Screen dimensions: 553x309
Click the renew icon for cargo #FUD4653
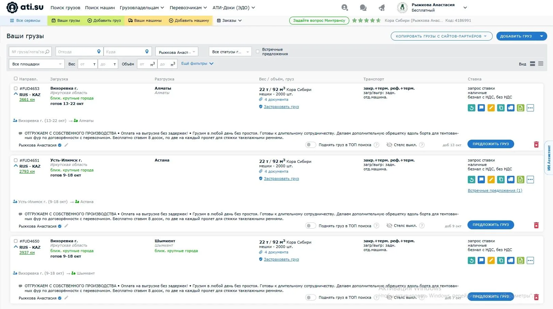pyautogui.click(x=472, y=108)
